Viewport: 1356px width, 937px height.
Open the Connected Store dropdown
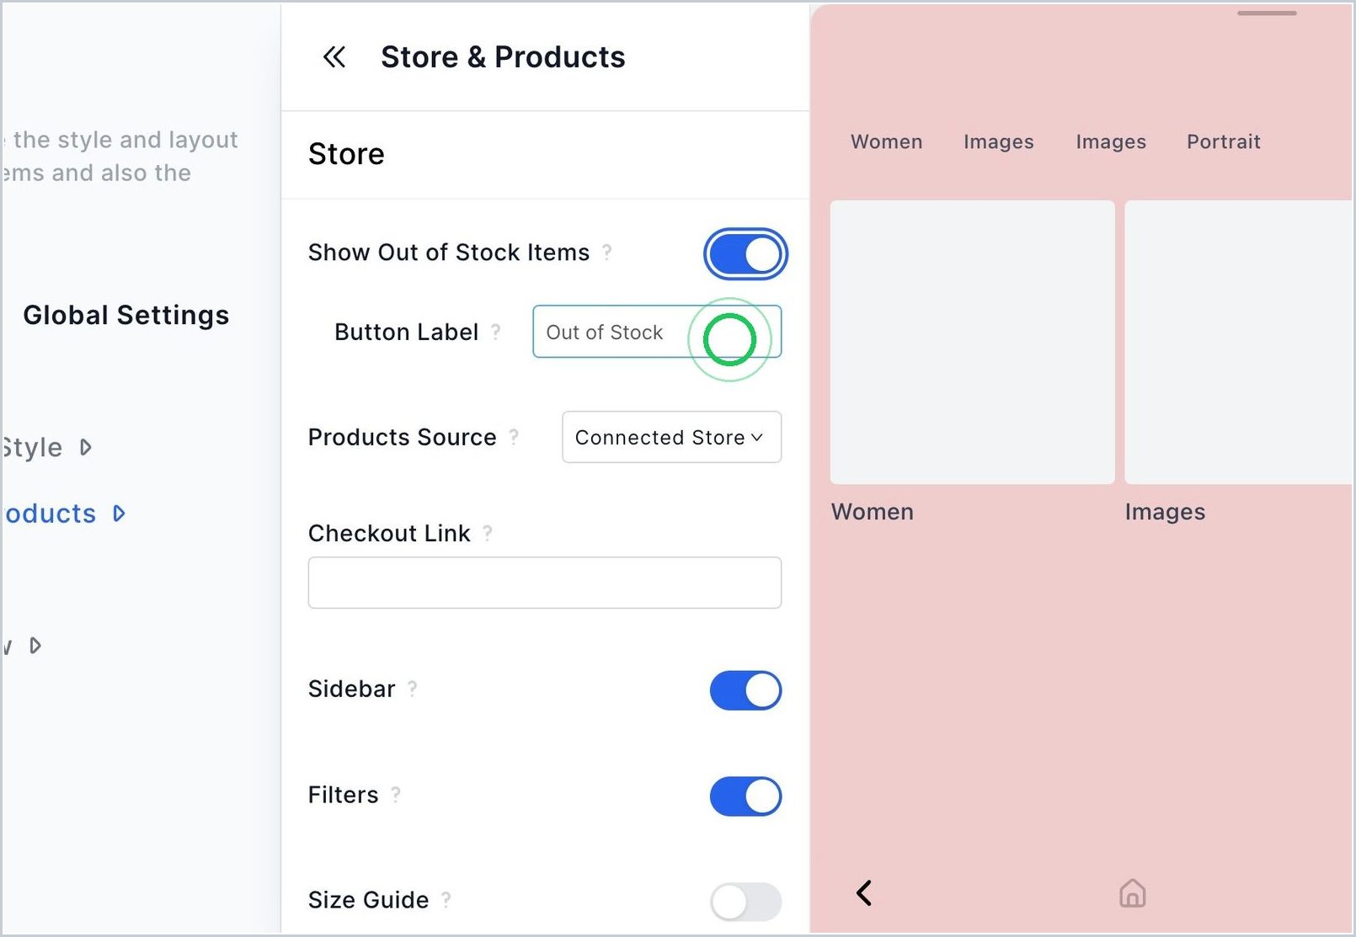671,437
